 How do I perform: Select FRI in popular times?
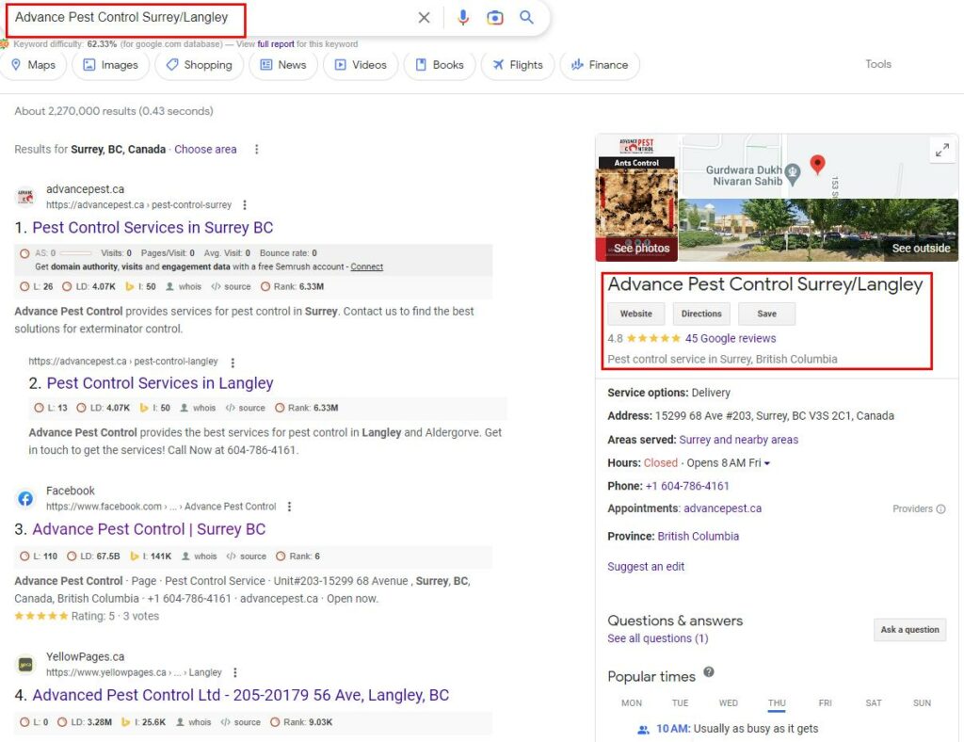(825, 703)
